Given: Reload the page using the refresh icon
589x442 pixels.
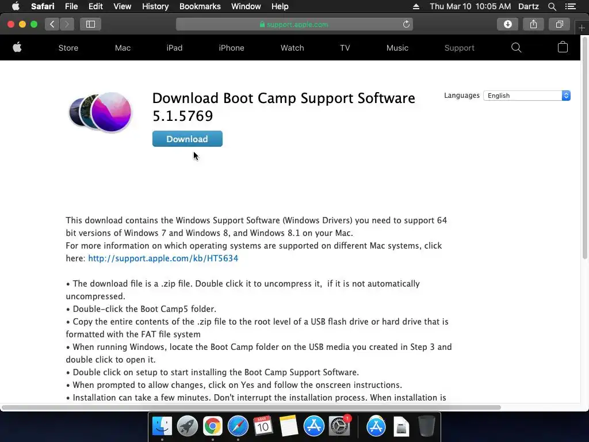Looking at the screenshot, I should coord(406,24).
